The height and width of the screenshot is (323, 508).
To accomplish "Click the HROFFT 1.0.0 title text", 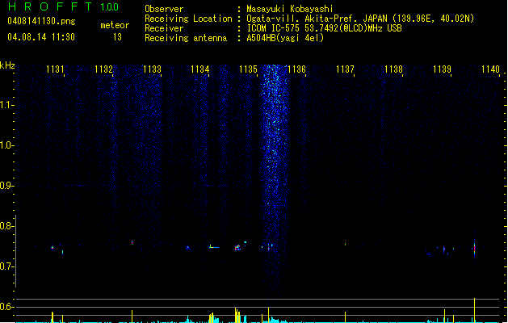I will coord(63,6).
